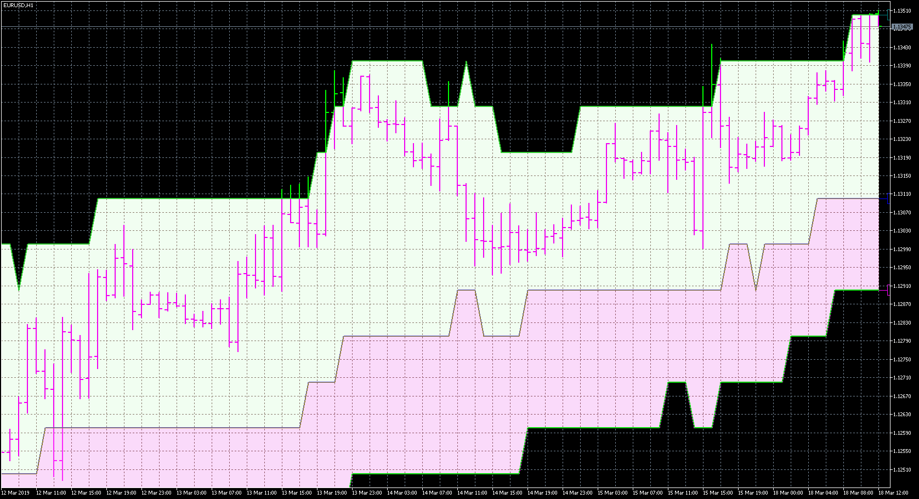
Task: Click the tallest green bullish candle wick
Action: [x=713, y=60]
